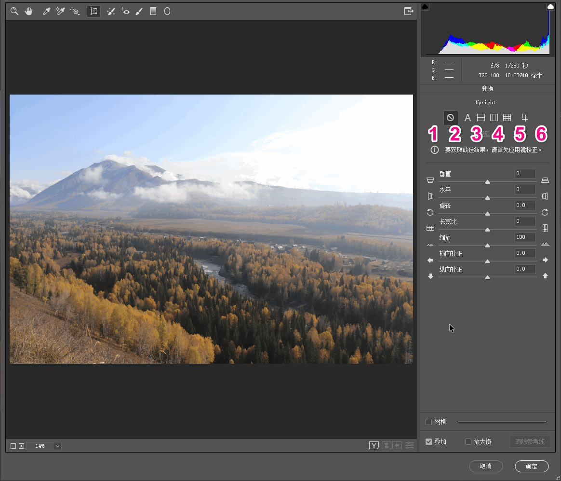Screen dimensions: 561x481
Task: Click the right vertical perspective icon
Action: click(x=545, y=180)
